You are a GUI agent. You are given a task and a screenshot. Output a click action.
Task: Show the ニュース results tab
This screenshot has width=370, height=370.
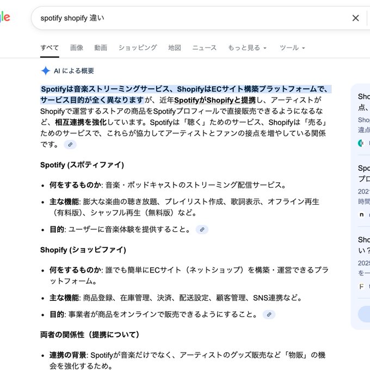tap(204, 48)
